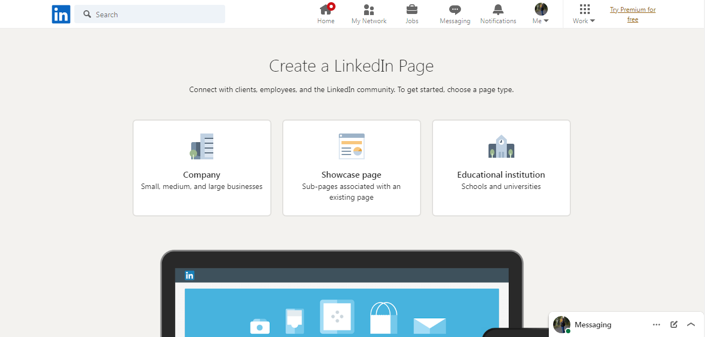The image size is (705, 337).
Task: Select the Educational institution title
Action: (x=501, y=174)
